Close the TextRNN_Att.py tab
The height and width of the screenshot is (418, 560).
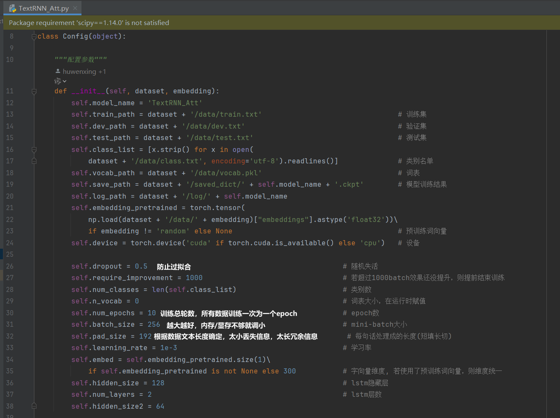pyautogui.click(x=75, y=8)
